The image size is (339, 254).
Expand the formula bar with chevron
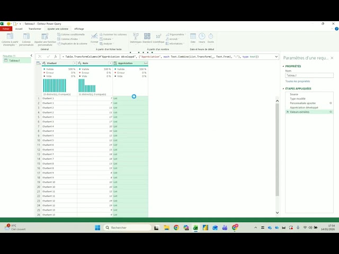[276, 57]
